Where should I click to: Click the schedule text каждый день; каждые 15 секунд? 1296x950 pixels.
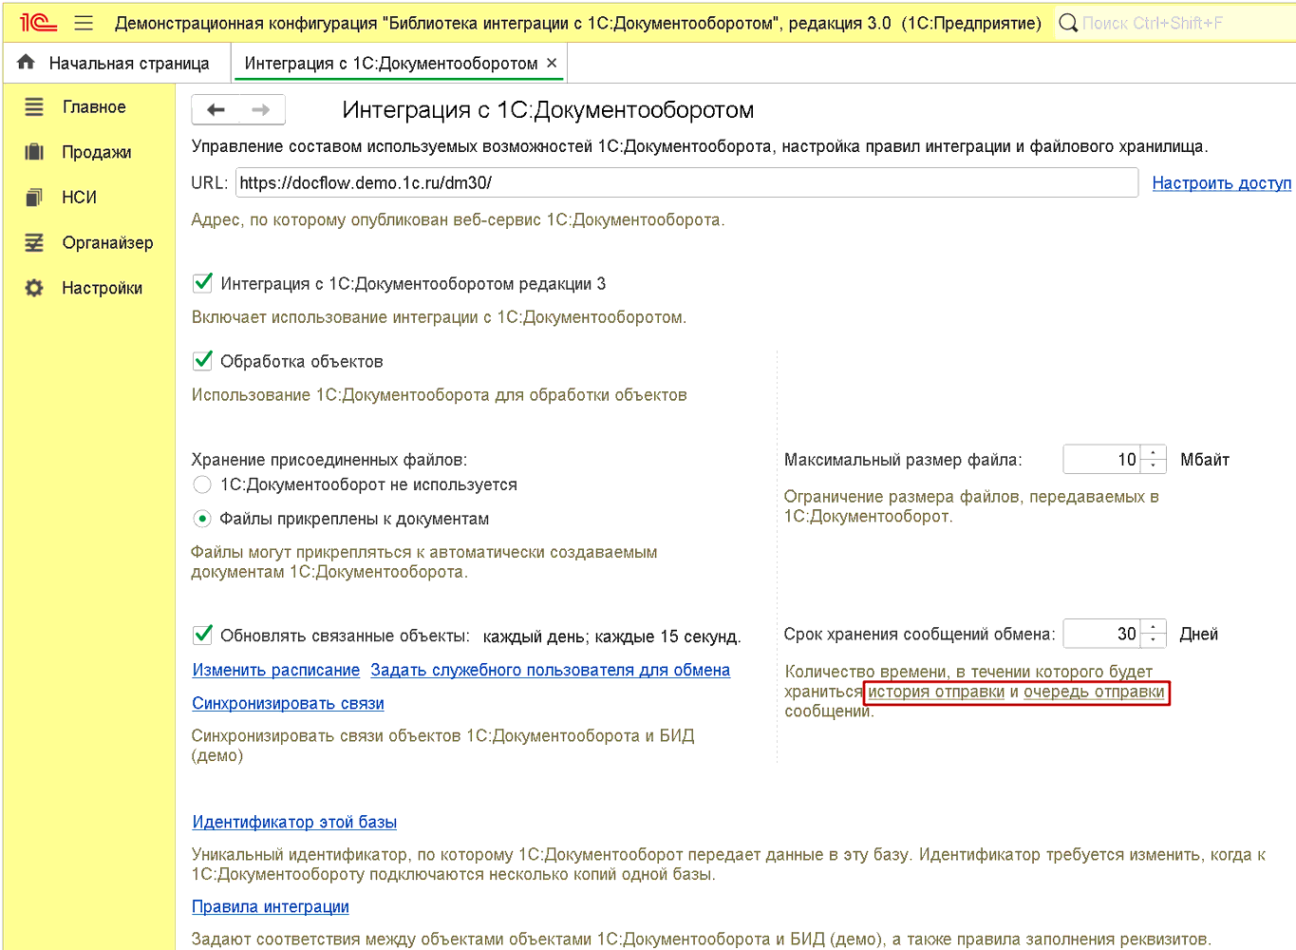click(612, 636)
